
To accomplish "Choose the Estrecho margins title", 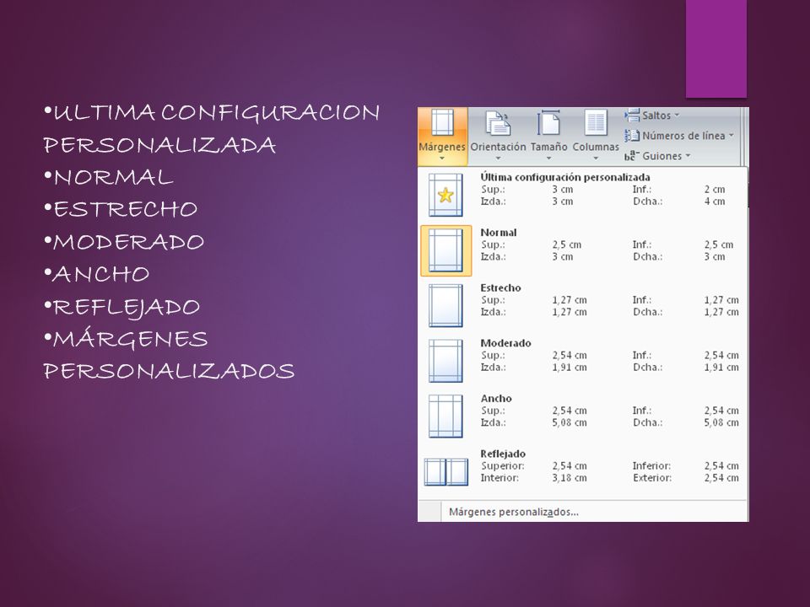I will 500,287.
